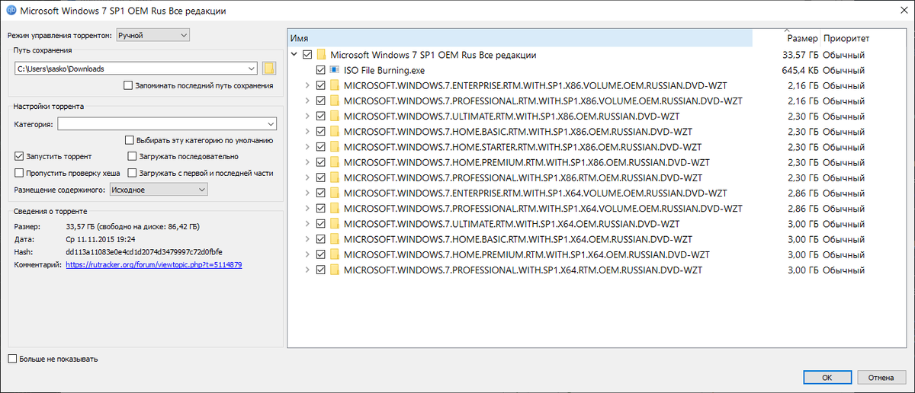Click folder icon of HOME.PREMIUM X86 row
Viewport: 915px width, 393px height.
click(335, 162)
